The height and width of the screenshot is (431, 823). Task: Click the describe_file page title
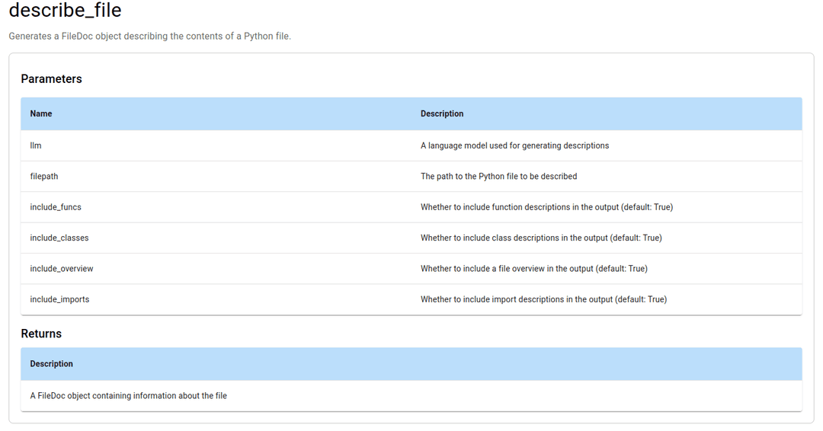[65, 11]
